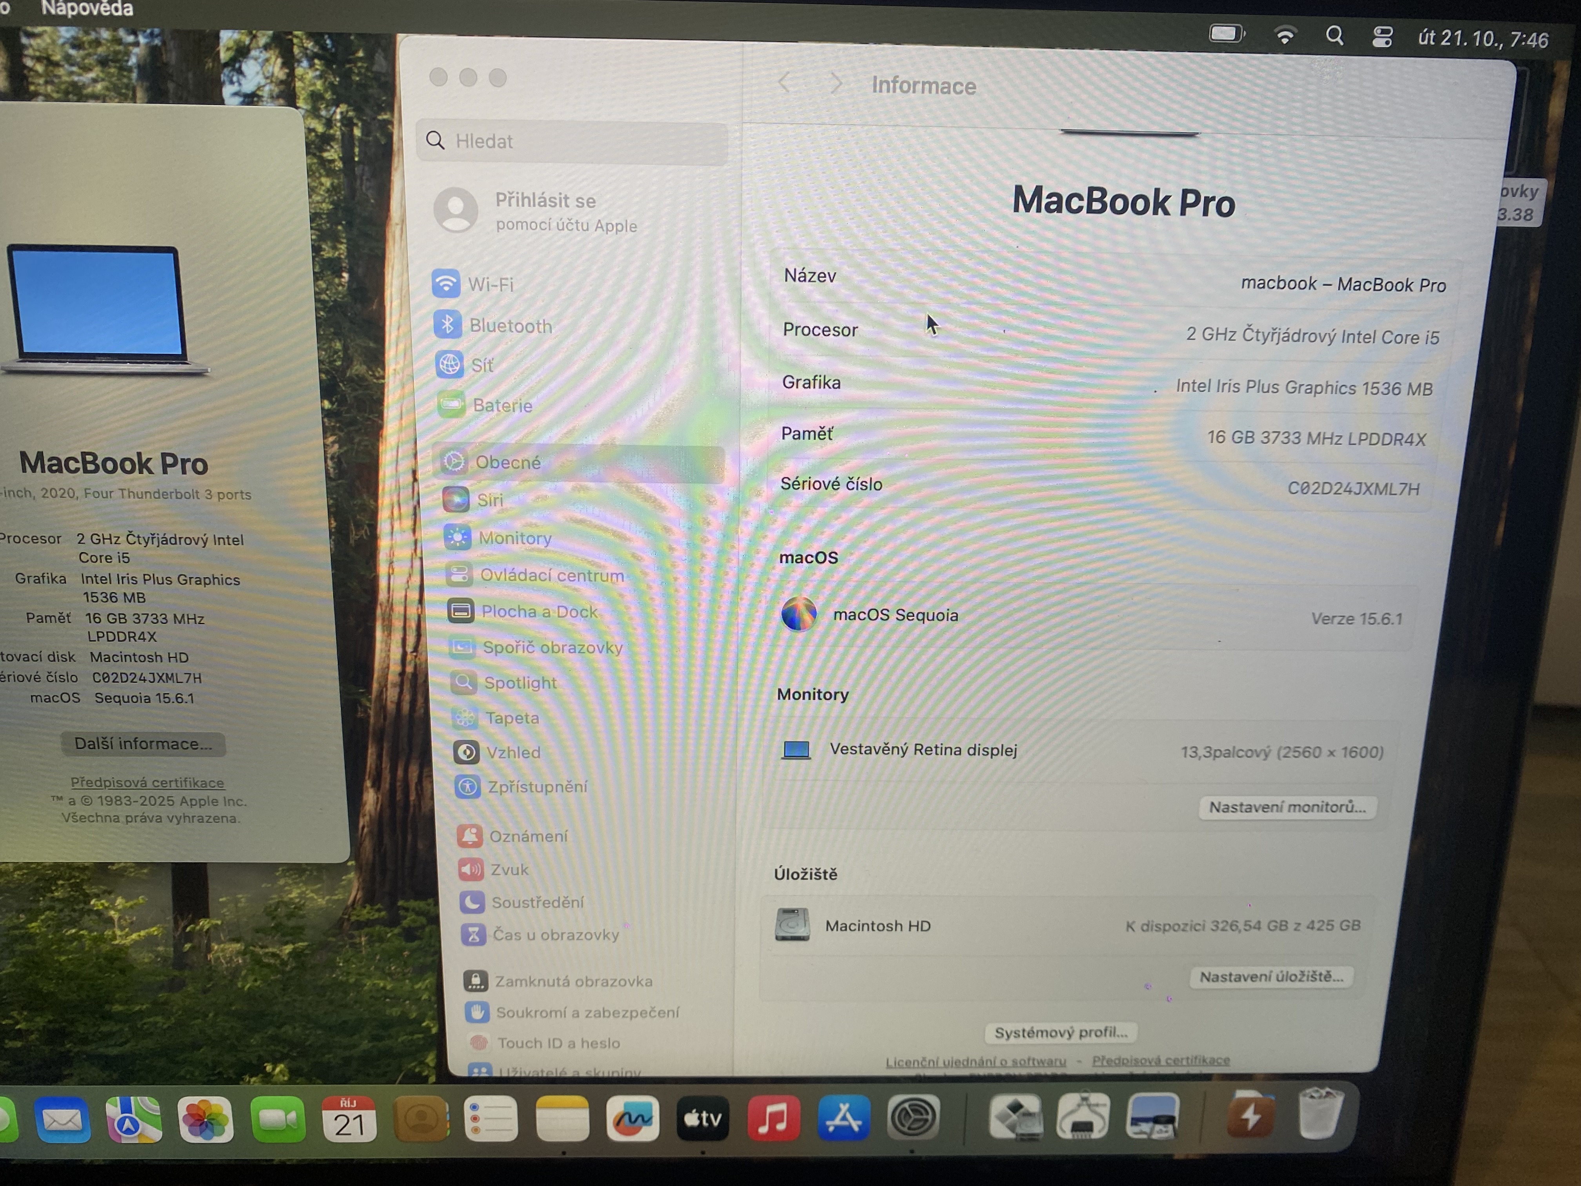
Task: Select Obecné in settings sidebar
Action: click(507, 462)
